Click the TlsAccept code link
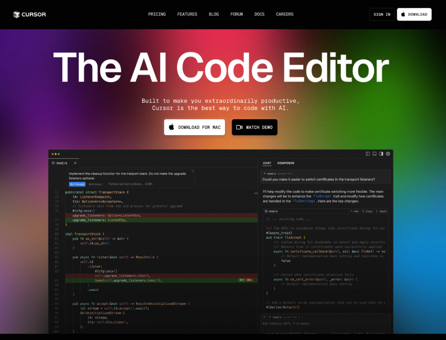The image size is (446, 340). 322,196
